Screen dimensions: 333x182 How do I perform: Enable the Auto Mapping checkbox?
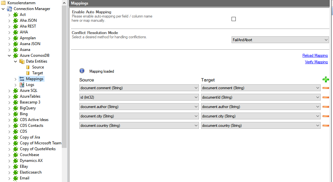coord(233,19)
